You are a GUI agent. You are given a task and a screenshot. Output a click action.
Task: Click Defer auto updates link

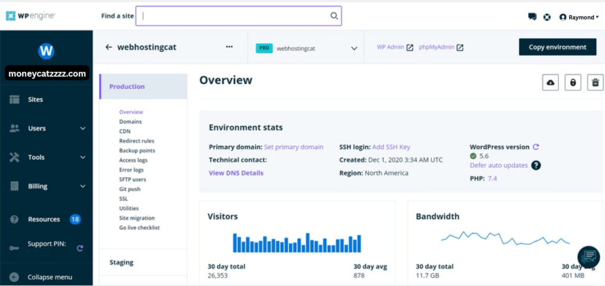click(499, 165)
